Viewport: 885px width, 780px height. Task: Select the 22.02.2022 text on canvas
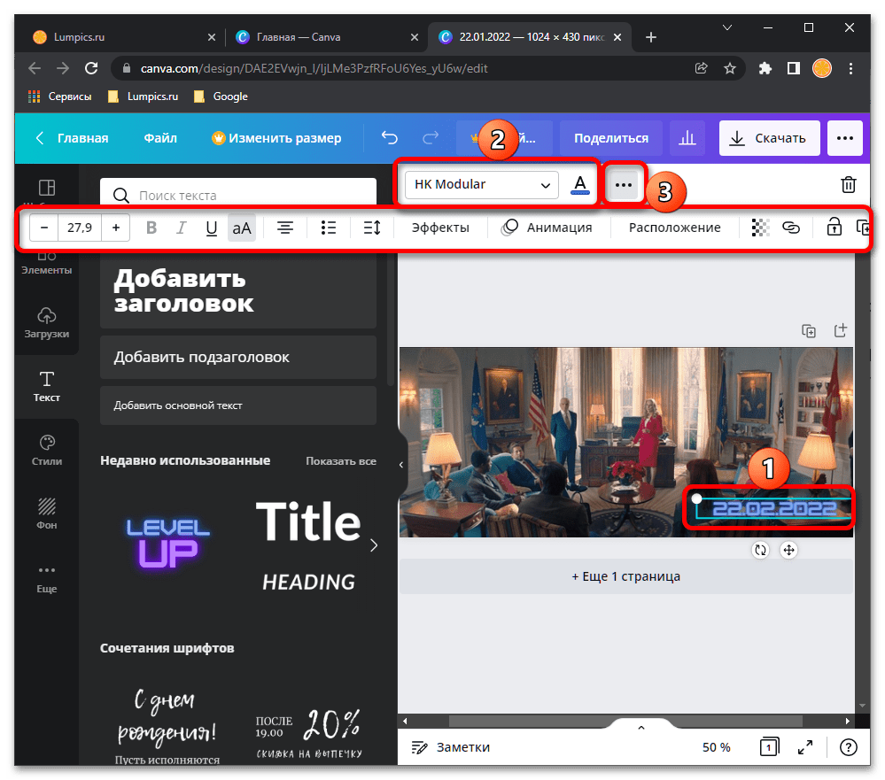(773, 509)
